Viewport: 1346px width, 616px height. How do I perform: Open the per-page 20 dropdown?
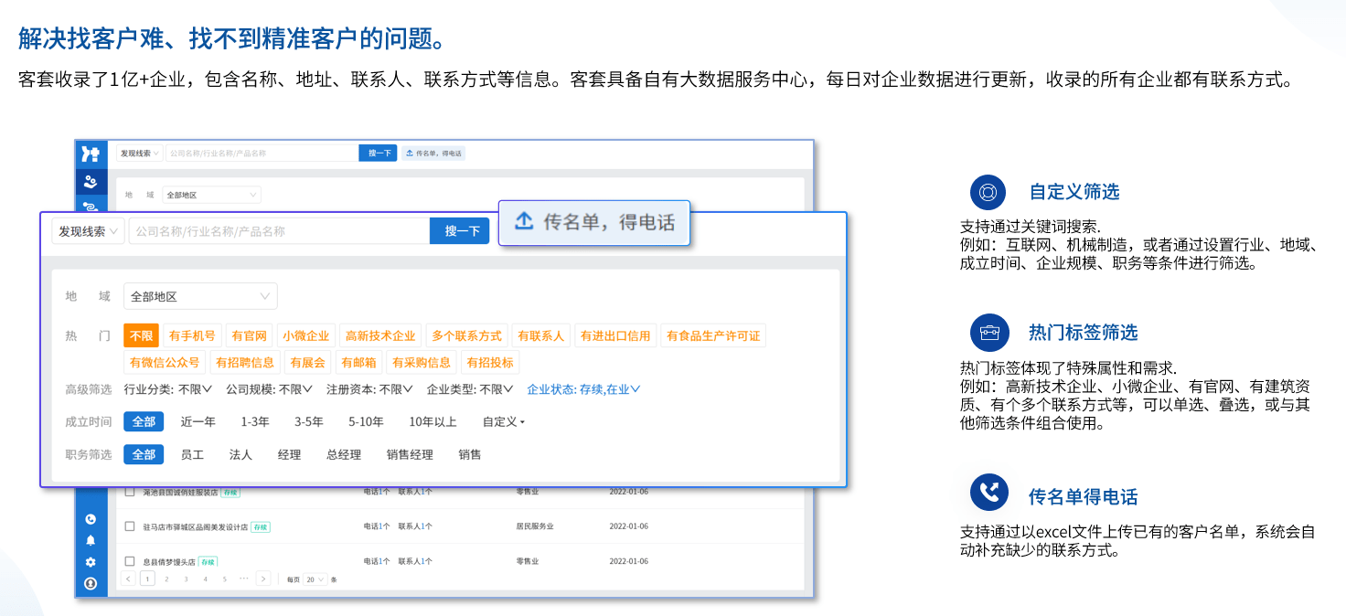[x=315, y=579]
